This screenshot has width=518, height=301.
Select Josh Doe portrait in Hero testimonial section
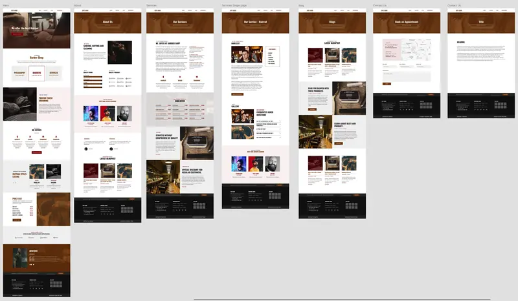coord(20,258)
